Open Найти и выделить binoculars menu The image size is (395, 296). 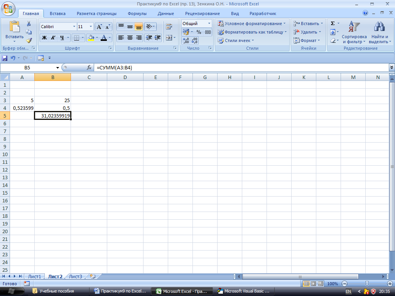click(x=380, y=32)
